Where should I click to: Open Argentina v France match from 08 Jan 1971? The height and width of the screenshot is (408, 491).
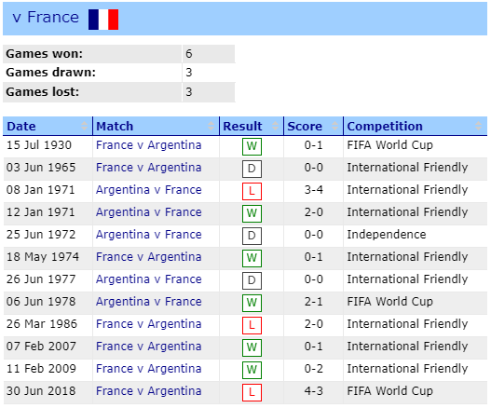pyautogui.click(x=149, y=190)
